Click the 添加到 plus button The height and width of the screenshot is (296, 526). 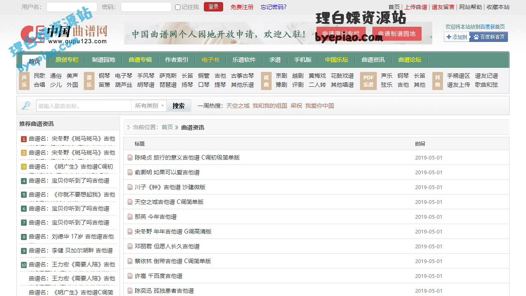[x=457, y=37]
